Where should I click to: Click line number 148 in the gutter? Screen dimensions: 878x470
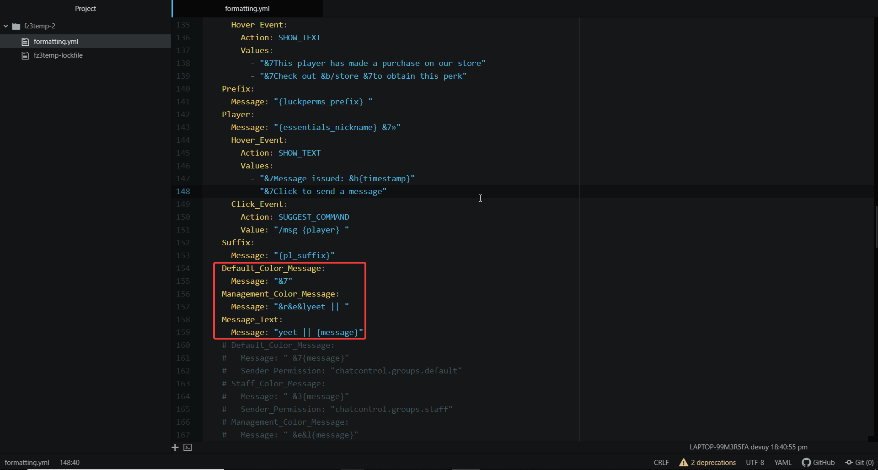[x=183, y=191]
